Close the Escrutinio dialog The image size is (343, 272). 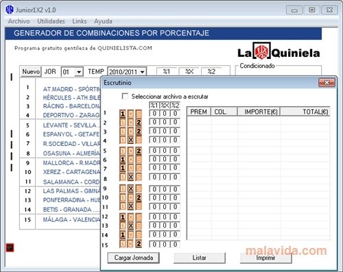coord(327,83)
